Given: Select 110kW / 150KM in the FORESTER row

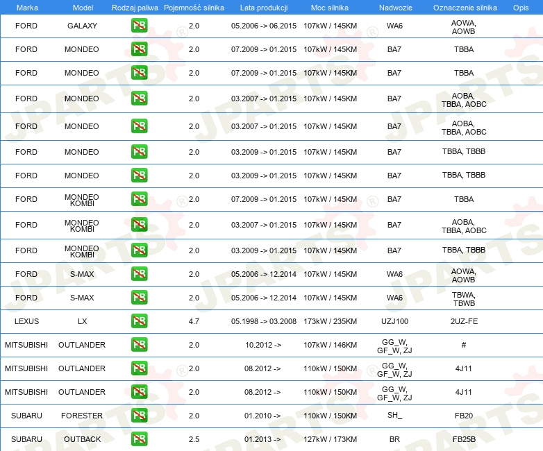Looking at the screenshot, I should [330, 416].
